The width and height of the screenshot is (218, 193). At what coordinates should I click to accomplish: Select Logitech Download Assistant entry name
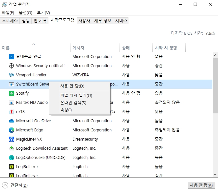click(42, 148)
